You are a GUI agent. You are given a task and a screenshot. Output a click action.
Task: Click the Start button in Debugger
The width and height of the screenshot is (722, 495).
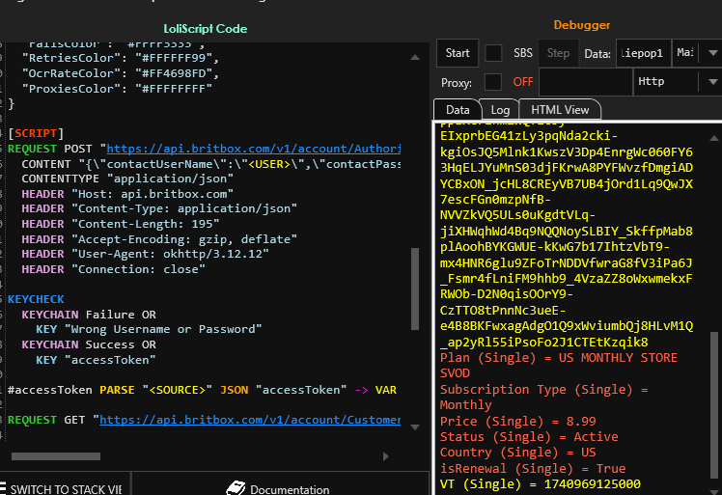click(458, 53)
